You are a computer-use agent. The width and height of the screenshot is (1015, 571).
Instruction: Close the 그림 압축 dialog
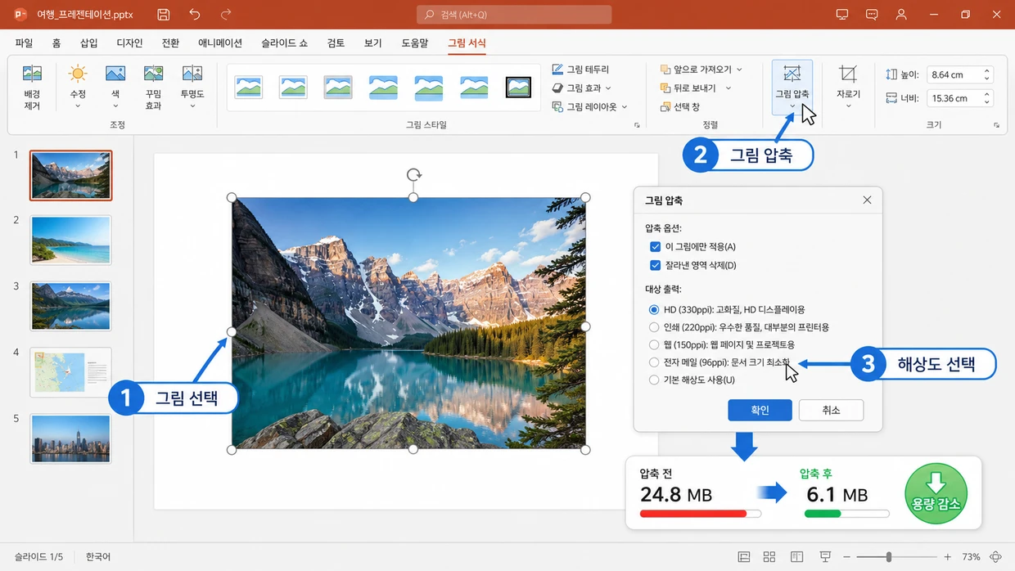click(867, 200)
